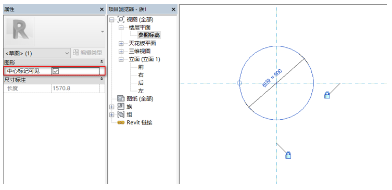Screen dimensions: 392x190
Task: Open the 左 elevation view
Action: [141, 91]
